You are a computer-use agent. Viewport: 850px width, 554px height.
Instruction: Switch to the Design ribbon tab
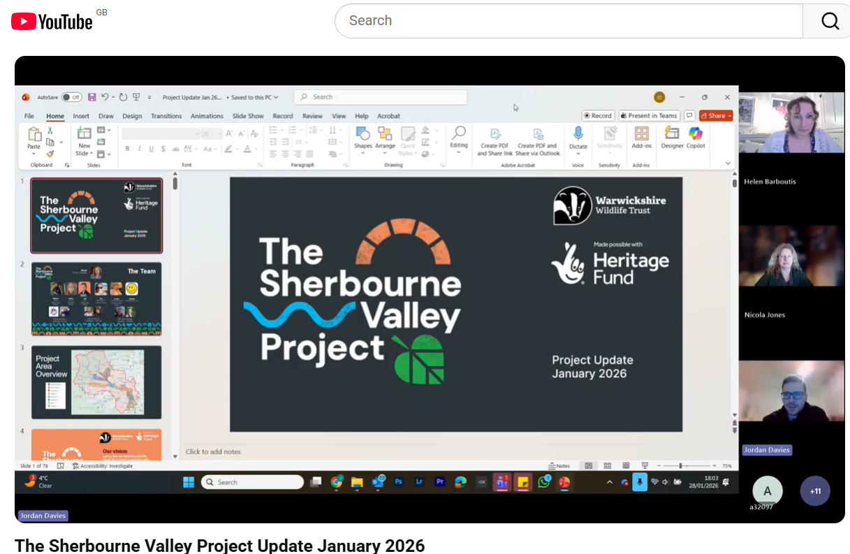pyautogui.click(x=132, y=116)
